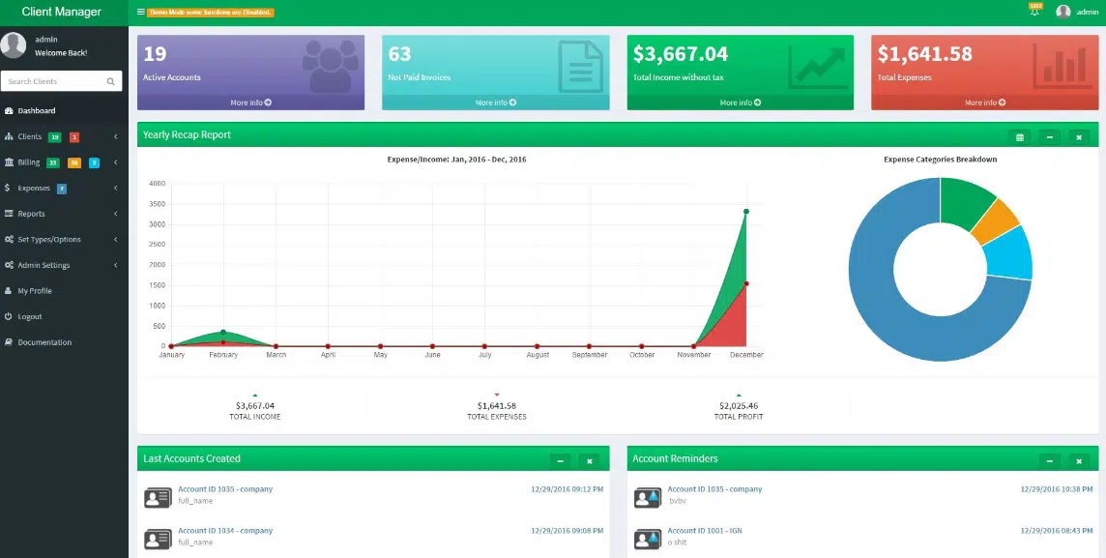Image resolution: width=1106 pixels, height=558 pixels.
Task: Open the Dashboard menu item
Action: [x=37, y=111]
